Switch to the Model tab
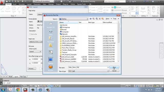Image resolution: width=164 pixels, height=92 pixels. (x=11, y=77)
